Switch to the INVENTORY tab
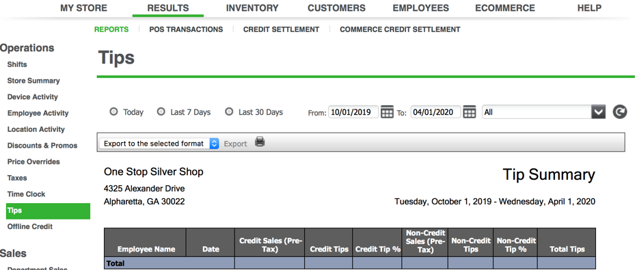 pos(252,8)
